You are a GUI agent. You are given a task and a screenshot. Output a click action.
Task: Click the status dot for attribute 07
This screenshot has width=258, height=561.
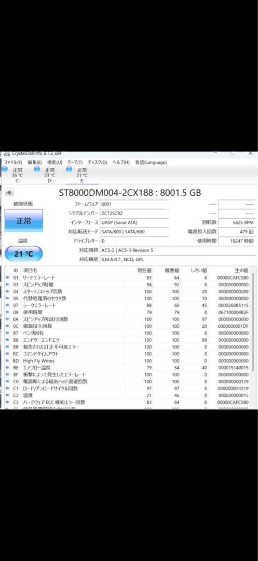coord(7,305)
